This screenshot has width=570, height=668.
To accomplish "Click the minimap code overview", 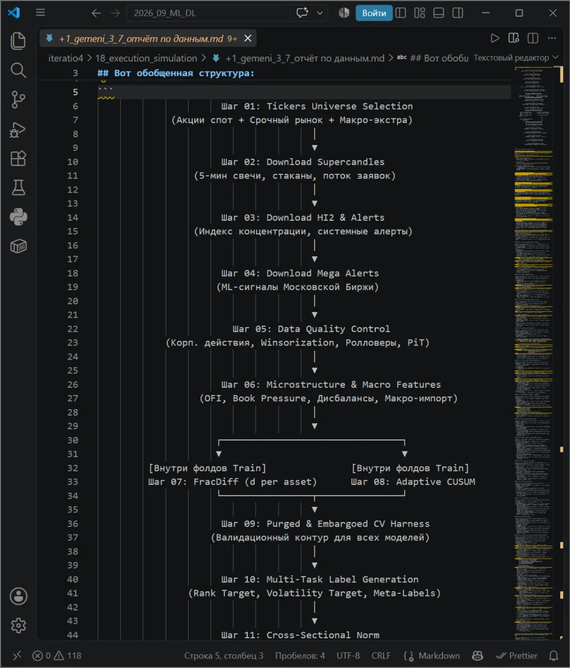I will [x=533, y=353].
